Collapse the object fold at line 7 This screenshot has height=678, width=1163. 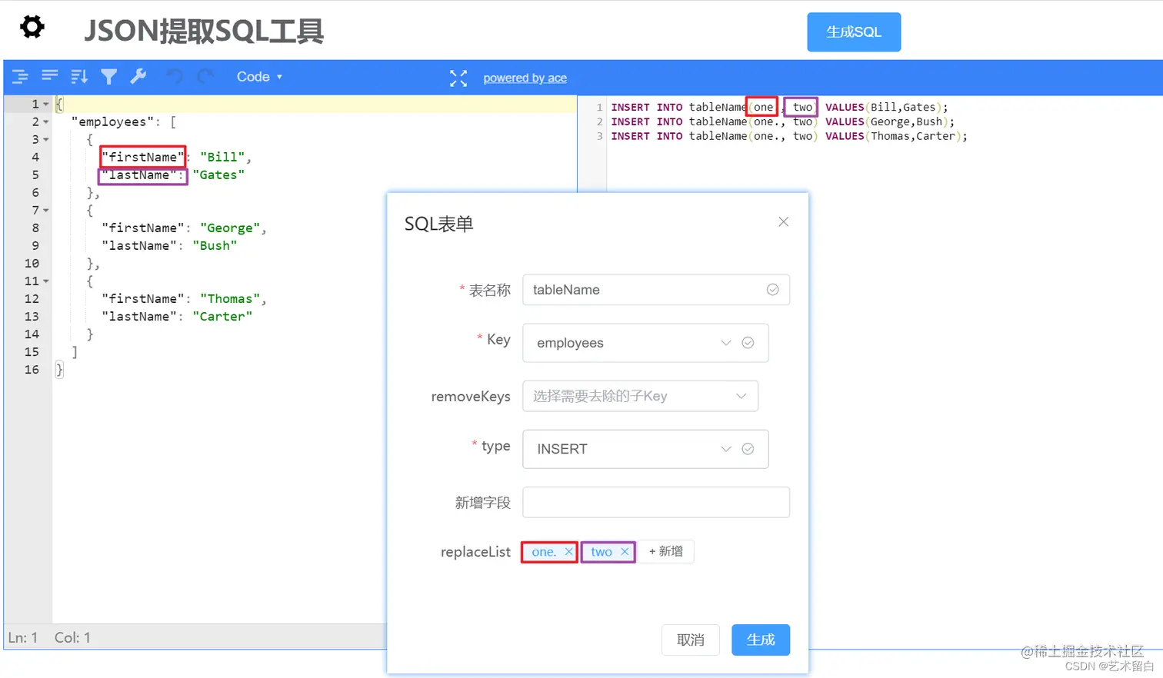point(46,210)
